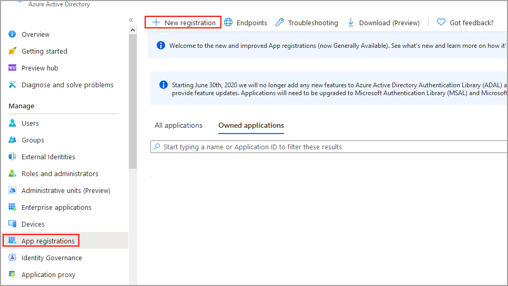
Task: Collapse the sidebar with double chevron
Action: pos(131,20)
